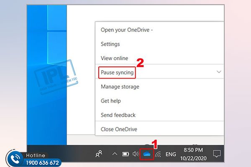Choose Send feedback menu item
The height and width of the screenshot is (167, 251).
click(x=118, y=115)
